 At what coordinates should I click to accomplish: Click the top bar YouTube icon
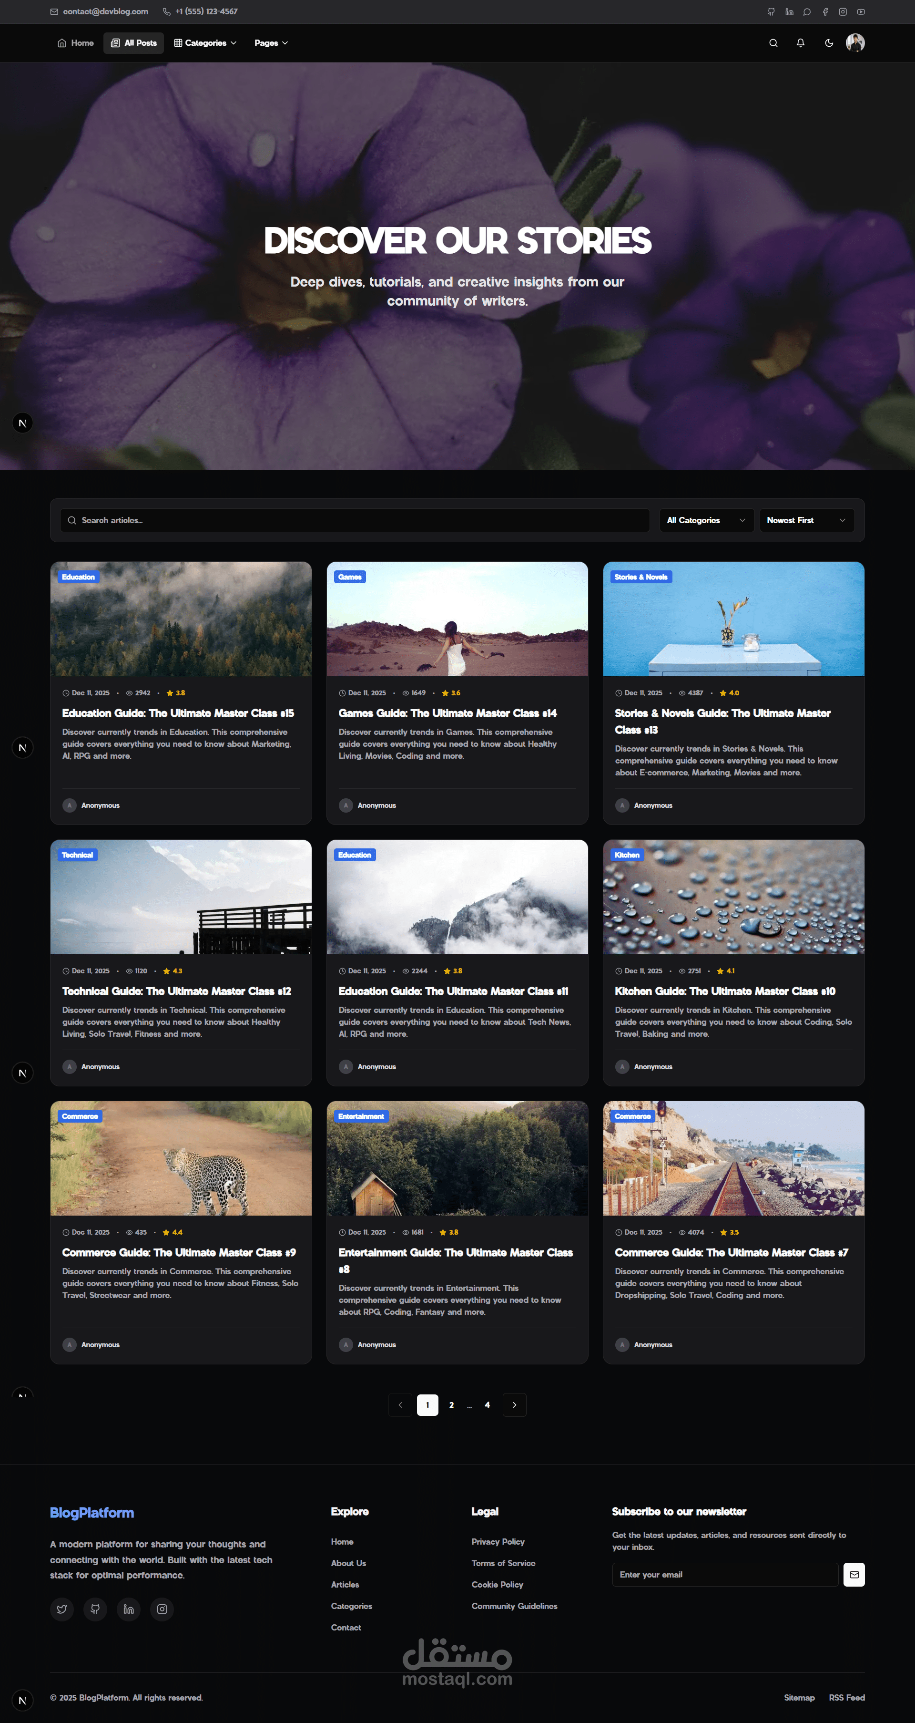[861, 11]
